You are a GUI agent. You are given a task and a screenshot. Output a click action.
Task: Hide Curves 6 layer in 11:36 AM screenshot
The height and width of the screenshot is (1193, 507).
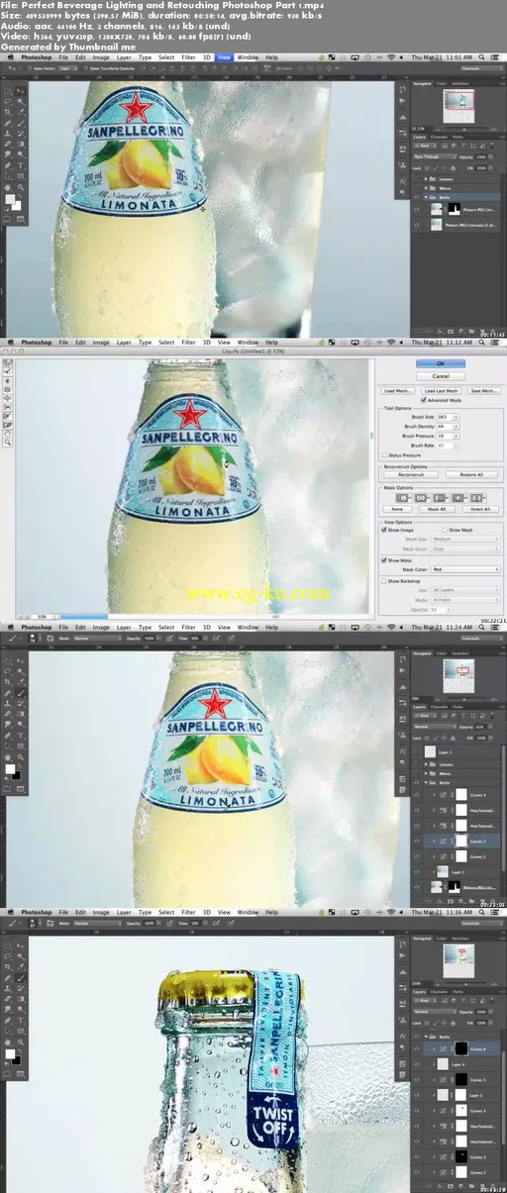[x=416, y=1048]
